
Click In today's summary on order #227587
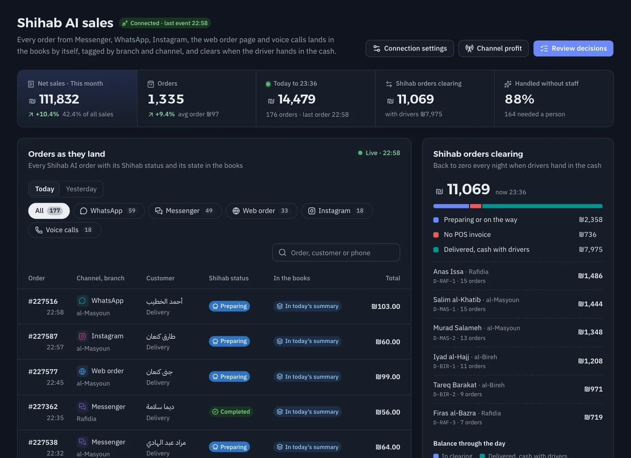(x=307, y=341)
